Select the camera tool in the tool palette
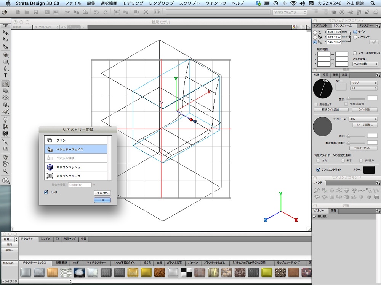Screen dimensions: 381x285 [5, 133]
